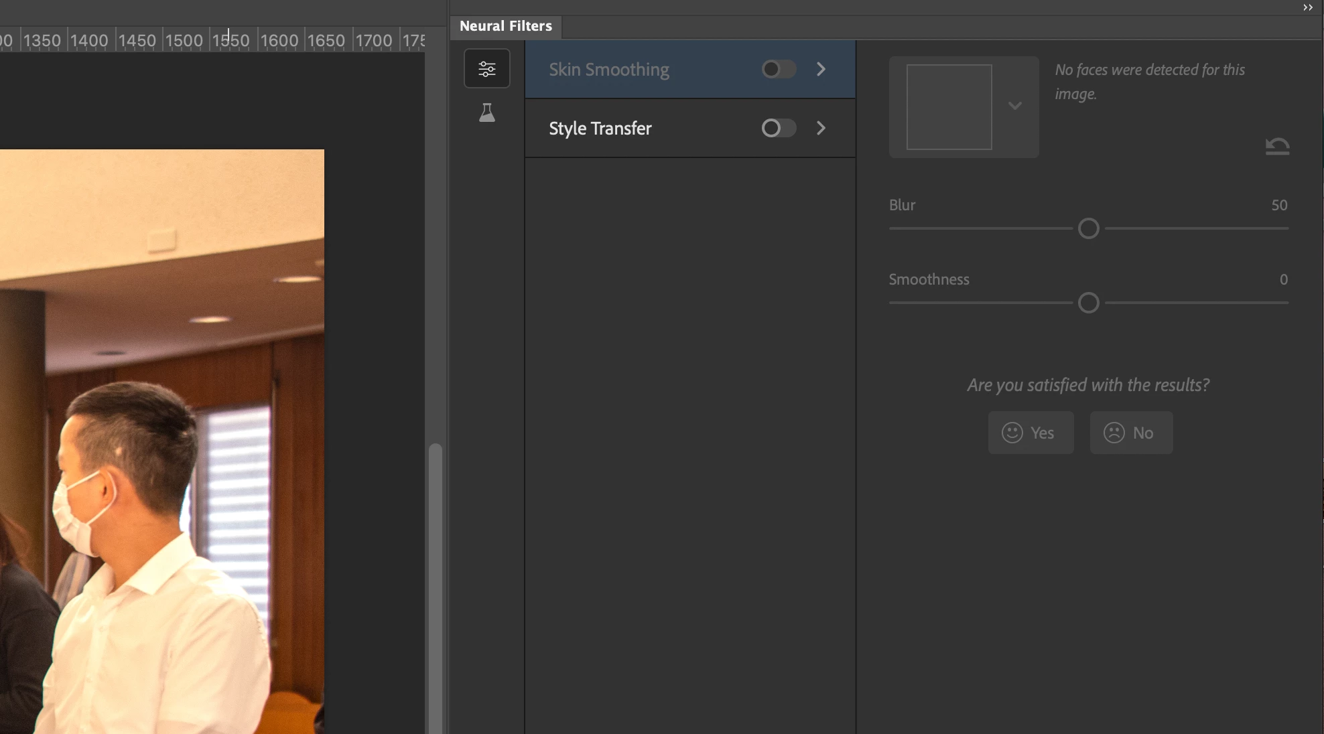
Task: Click the empty face preview thumbnail
Action: point(949,107)
